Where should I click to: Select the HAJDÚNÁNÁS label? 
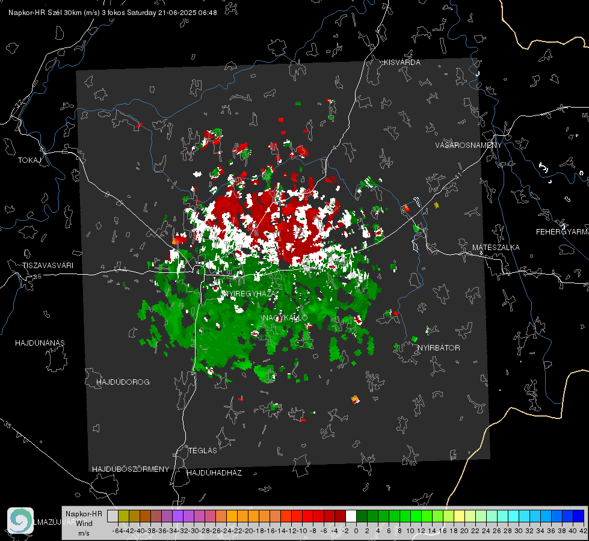pos(40,343)
